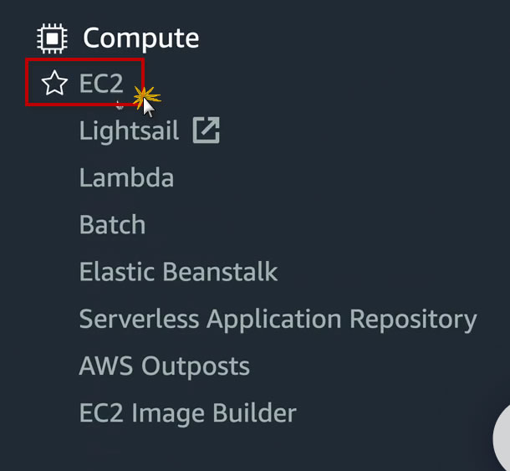Screen dimensions: 510x471
Task: Navigate to AWS Outposts
Action: (x=164, y=366)
